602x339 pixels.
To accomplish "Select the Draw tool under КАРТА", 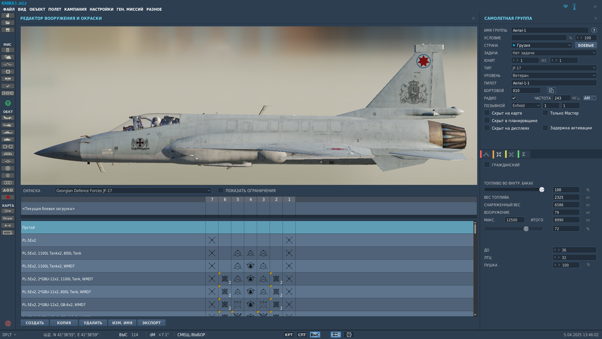I will click(8, 218).
